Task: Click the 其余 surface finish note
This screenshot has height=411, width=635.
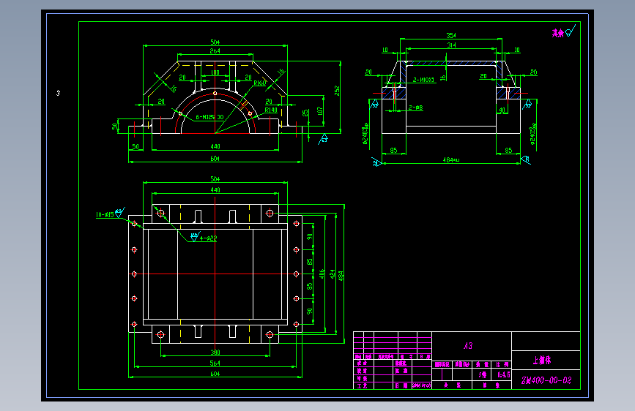Action: pyautogui.click(x=557, y=33)
